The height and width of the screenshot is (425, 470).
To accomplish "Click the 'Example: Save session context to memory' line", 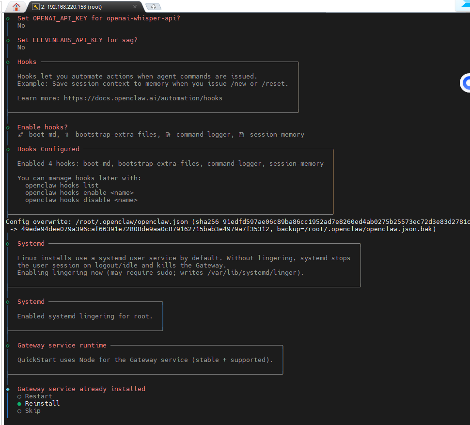I will [x=153, y=84].
